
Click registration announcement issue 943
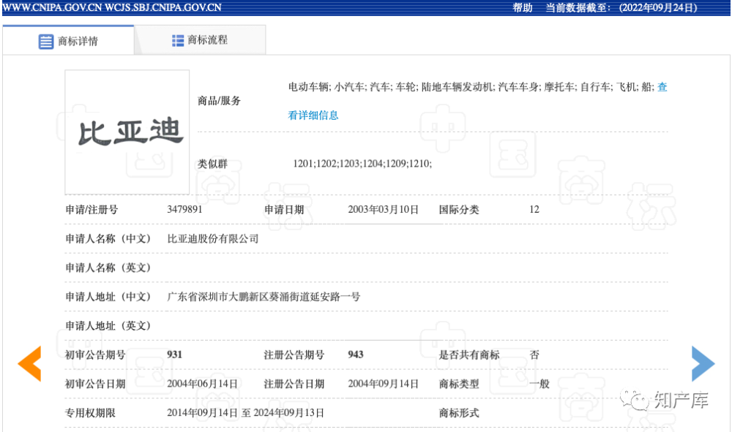(x=355, y=355)
